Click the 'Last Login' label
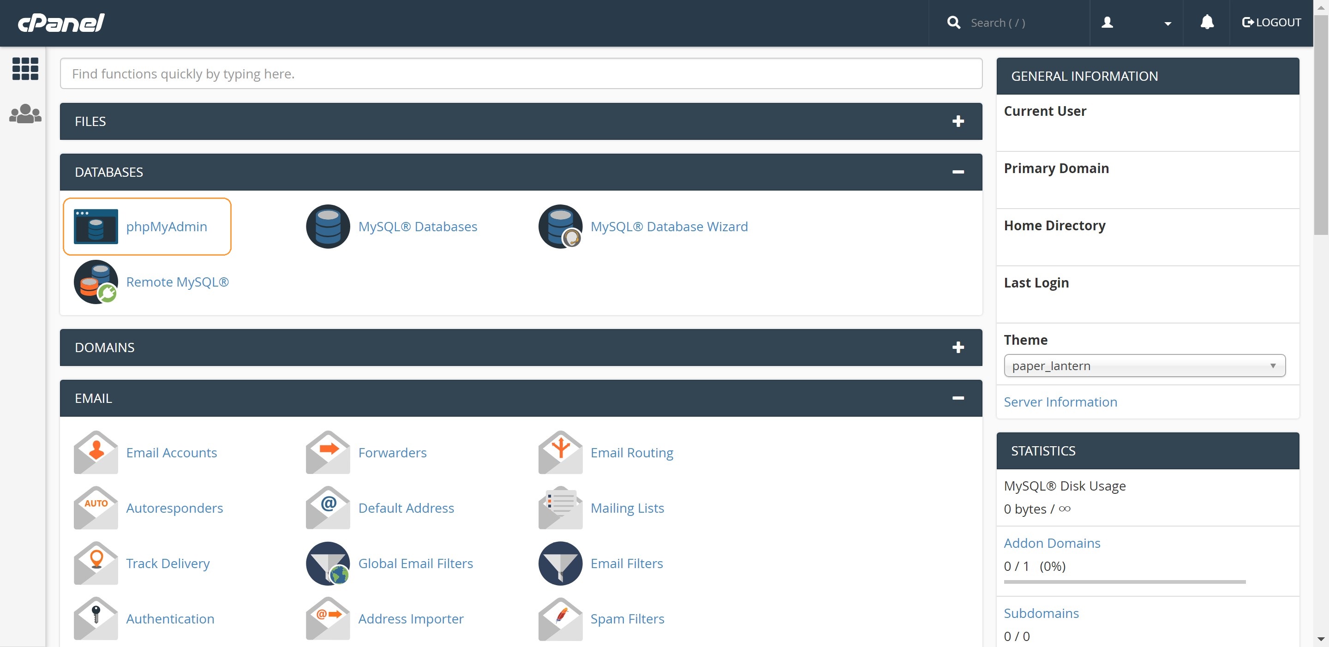 click(1036, 283)
